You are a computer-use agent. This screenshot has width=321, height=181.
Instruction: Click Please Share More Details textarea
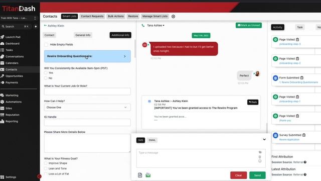[87, 143]
